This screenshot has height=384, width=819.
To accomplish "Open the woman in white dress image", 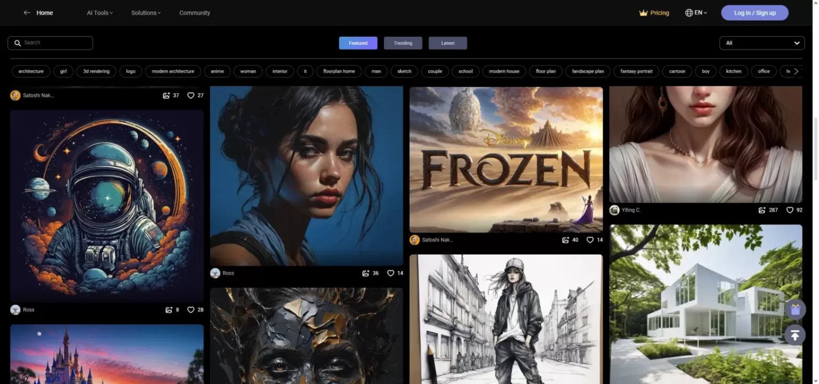I will [x=706, y=144].
